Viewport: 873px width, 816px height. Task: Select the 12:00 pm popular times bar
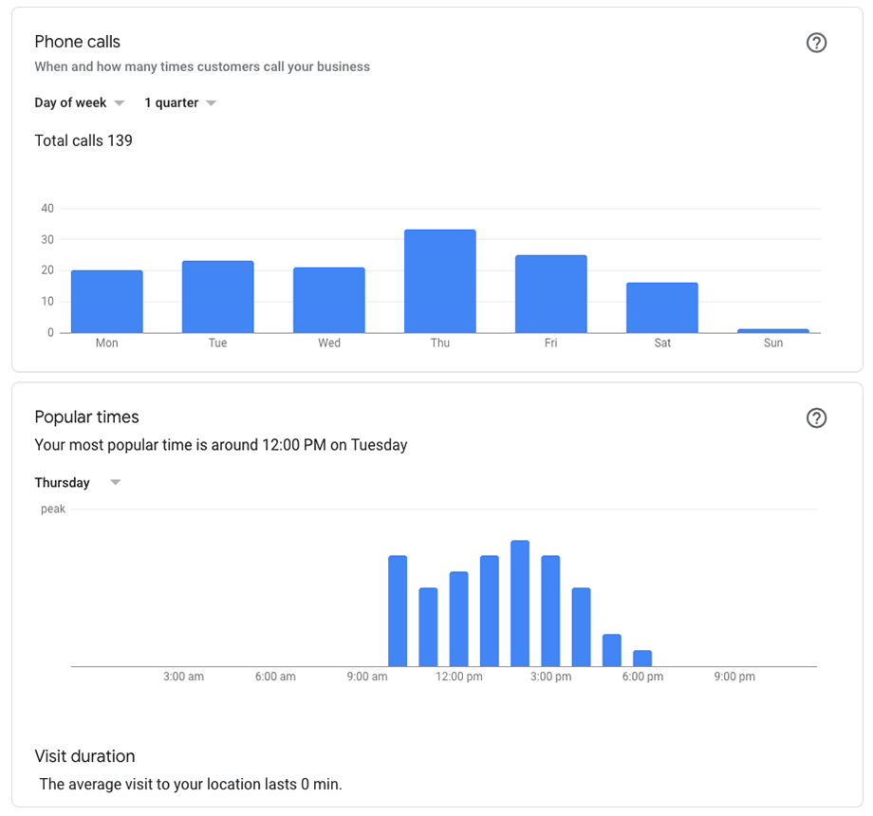458,619
